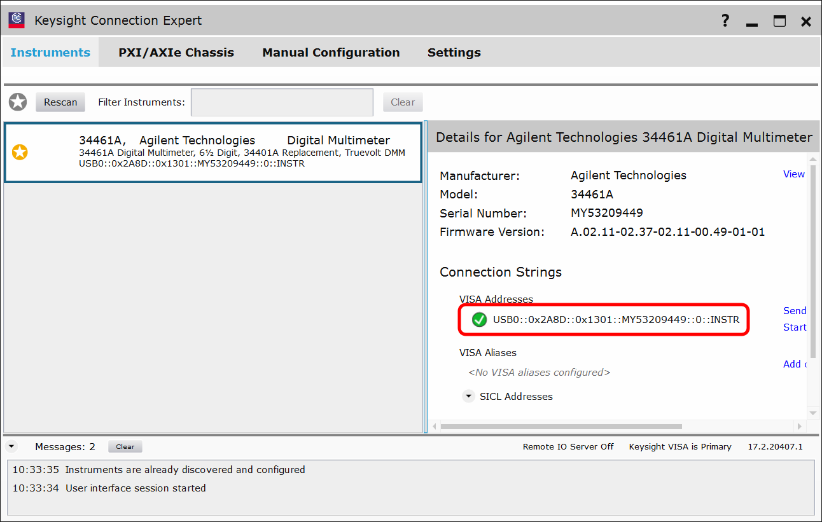Click the Keysight VISA is Primary status

tap(680, 447)
